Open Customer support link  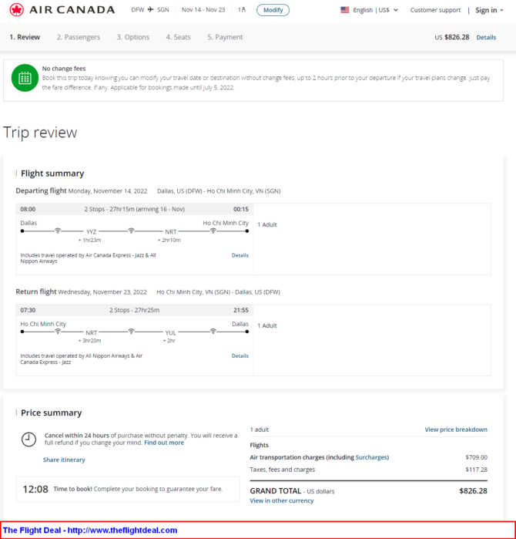pos(435,10)
